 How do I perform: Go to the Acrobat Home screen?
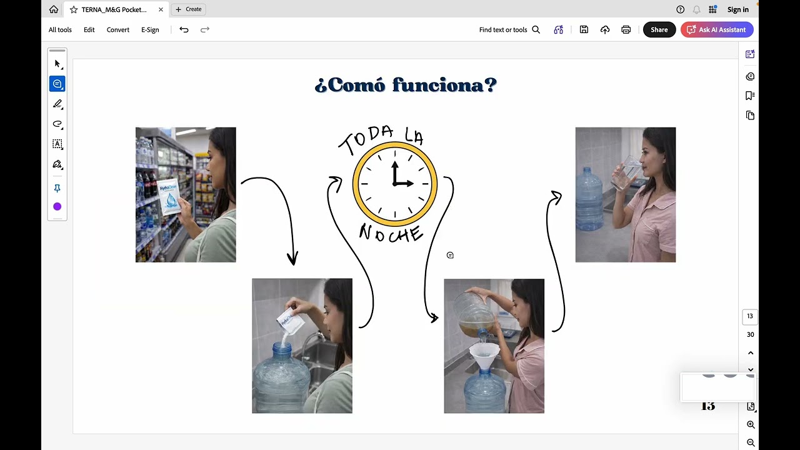pyautogui.click(x=54, y=9)
